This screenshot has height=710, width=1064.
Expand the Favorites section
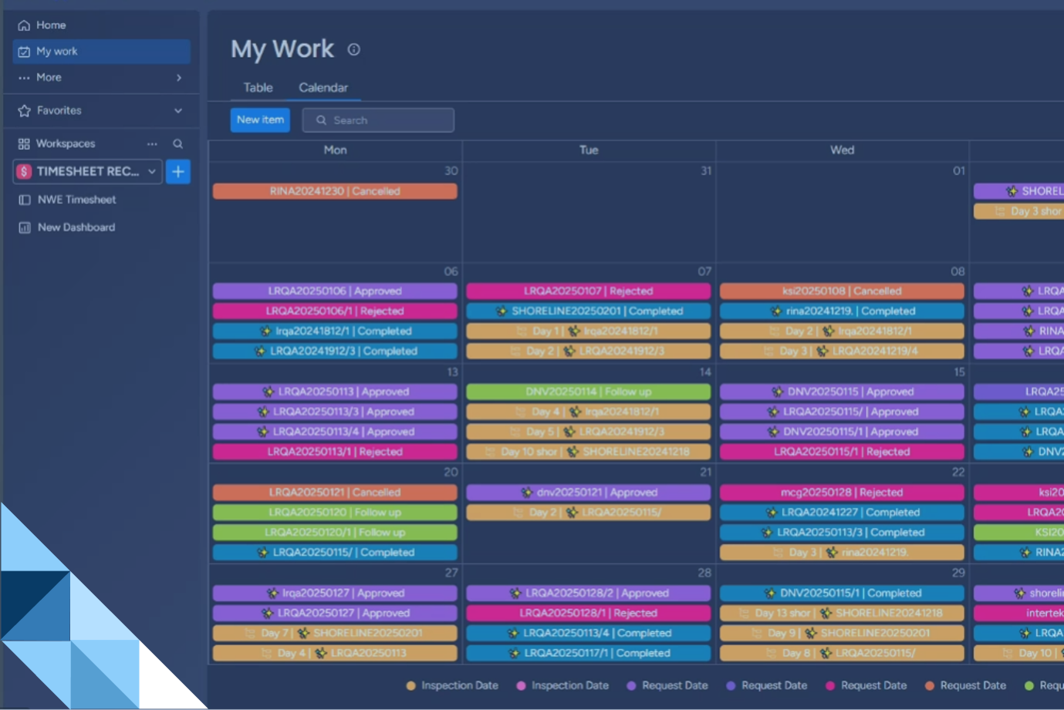click(x=179, y=110)
